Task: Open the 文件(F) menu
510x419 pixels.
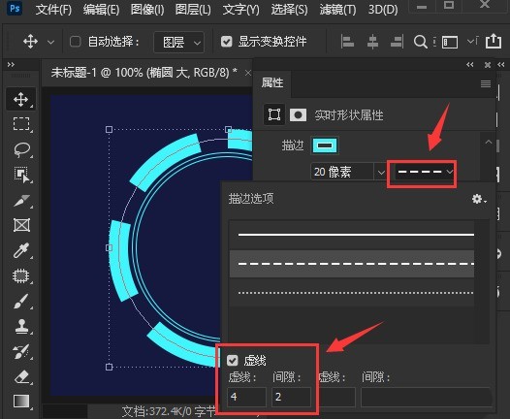Action: (x=53, y=10)
